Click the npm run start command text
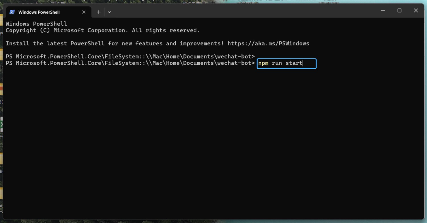427x223 pixels. click(280, 63)
